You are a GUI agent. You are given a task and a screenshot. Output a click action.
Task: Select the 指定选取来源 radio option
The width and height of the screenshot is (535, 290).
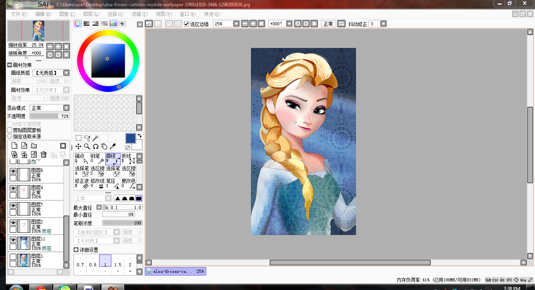click(10, 136)
